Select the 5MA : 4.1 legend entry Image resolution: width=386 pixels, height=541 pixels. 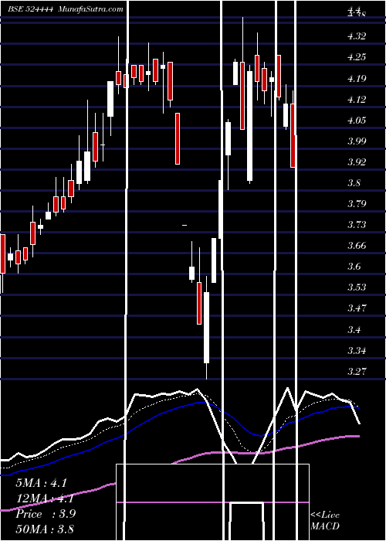click(41, 483)
